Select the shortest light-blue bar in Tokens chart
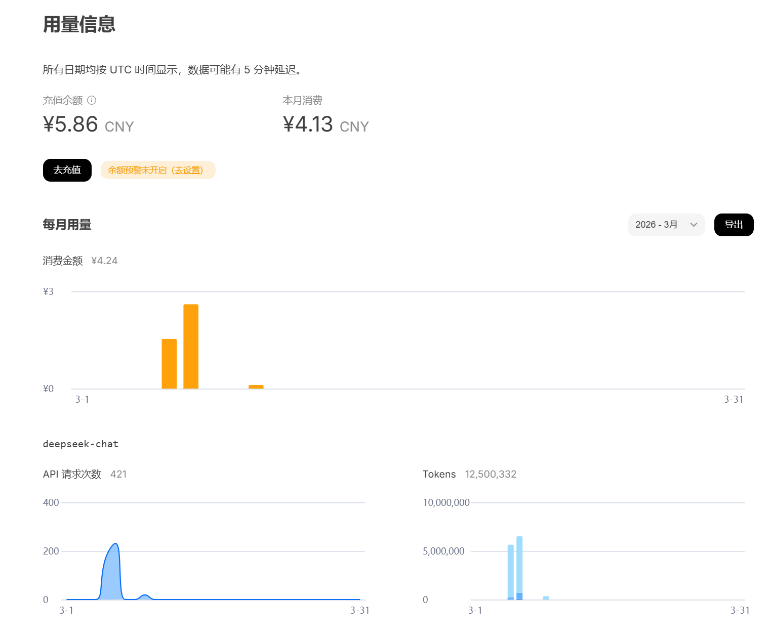Image resolution: width=770 pixels, height=640 pixels. pos(546,598)
